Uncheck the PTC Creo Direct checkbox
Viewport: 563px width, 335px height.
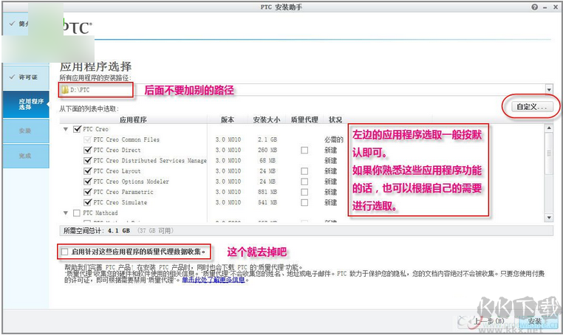point(88,150)
